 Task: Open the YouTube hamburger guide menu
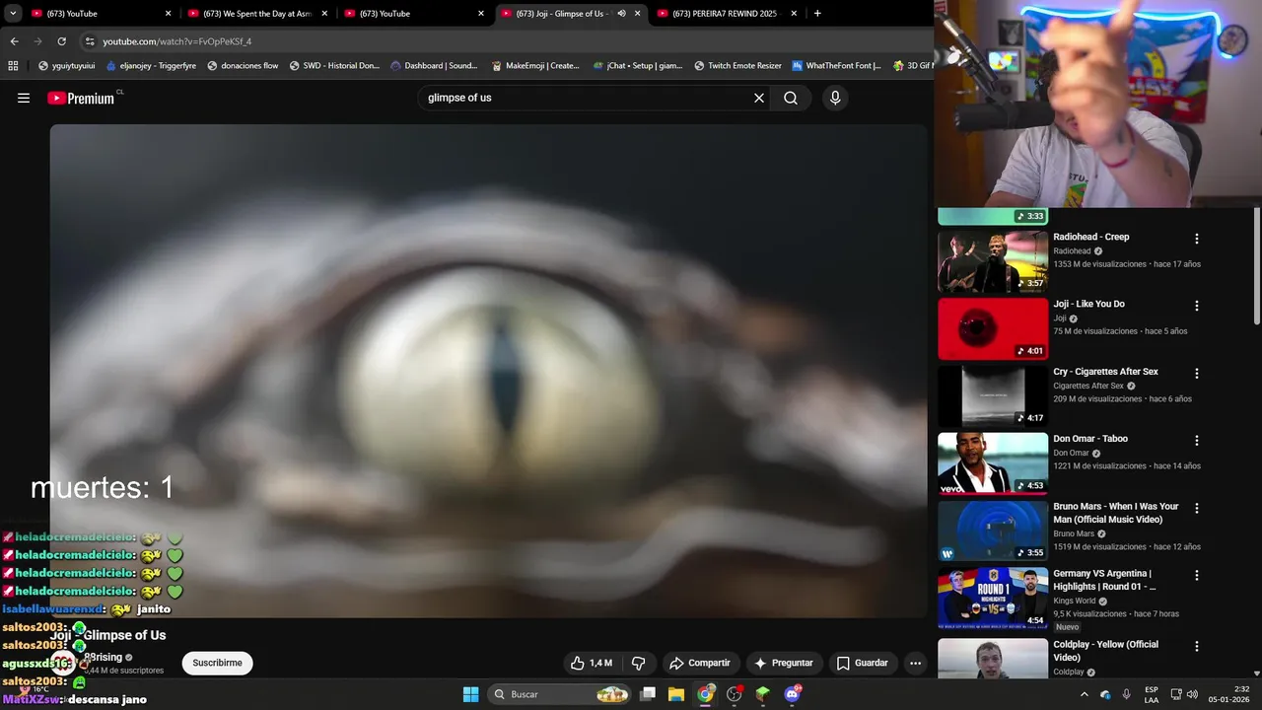(24, 98)
